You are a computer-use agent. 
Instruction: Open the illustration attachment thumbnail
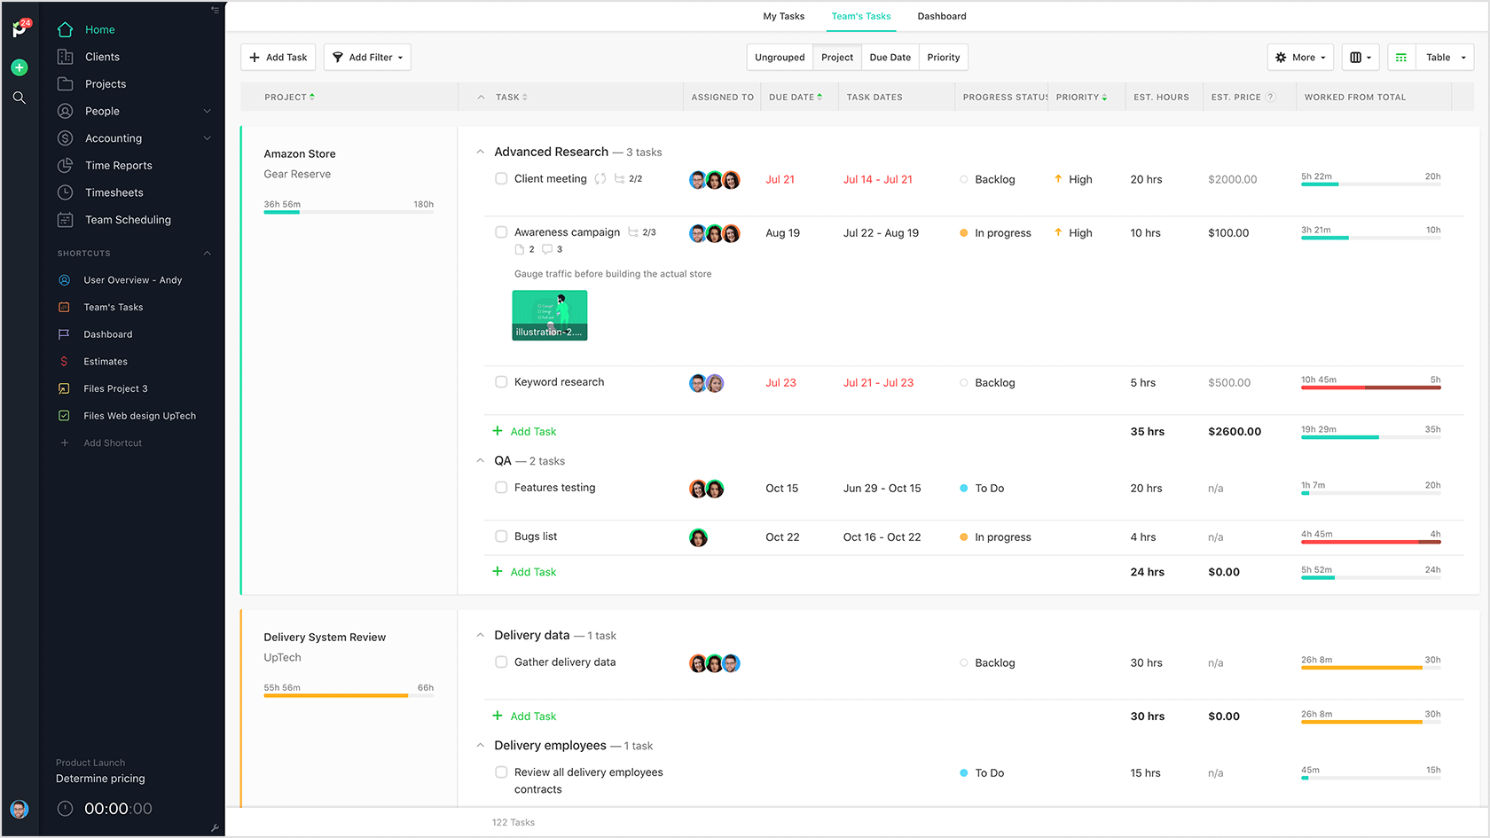(550, 315)
